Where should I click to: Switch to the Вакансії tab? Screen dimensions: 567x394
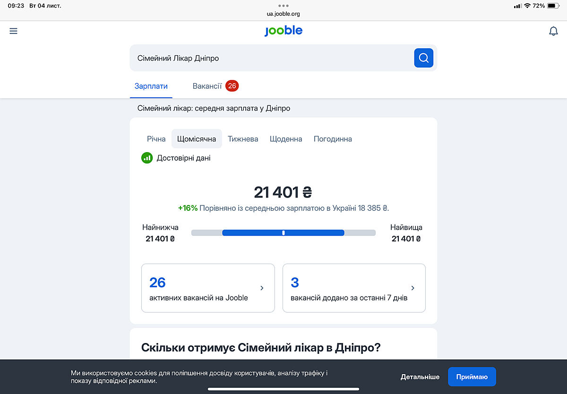tap(207, 86)
